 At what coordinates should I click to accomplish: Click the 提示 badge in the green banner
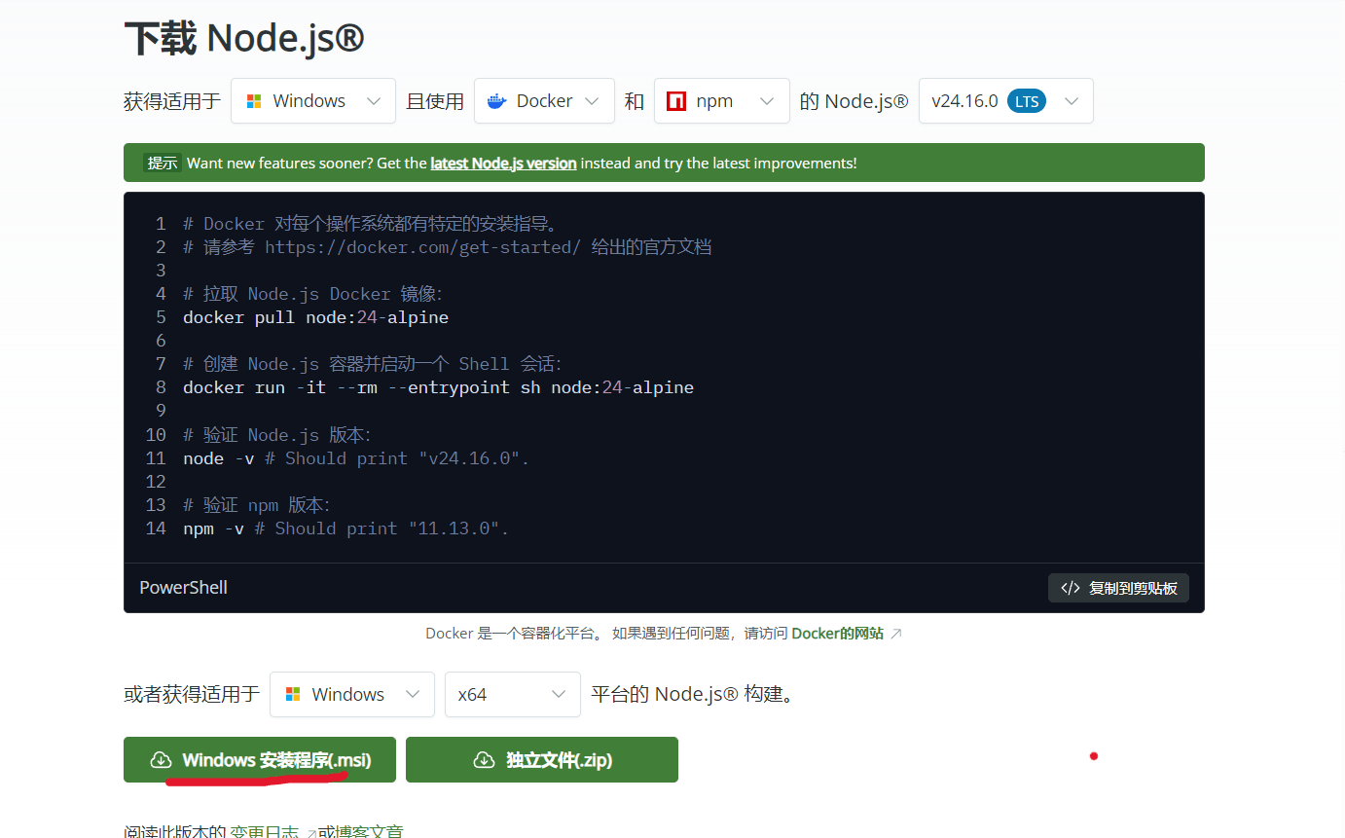[x=163, y=164]
